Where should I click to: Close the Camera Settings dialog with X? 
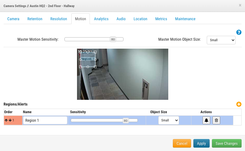(x=240, y=5)
